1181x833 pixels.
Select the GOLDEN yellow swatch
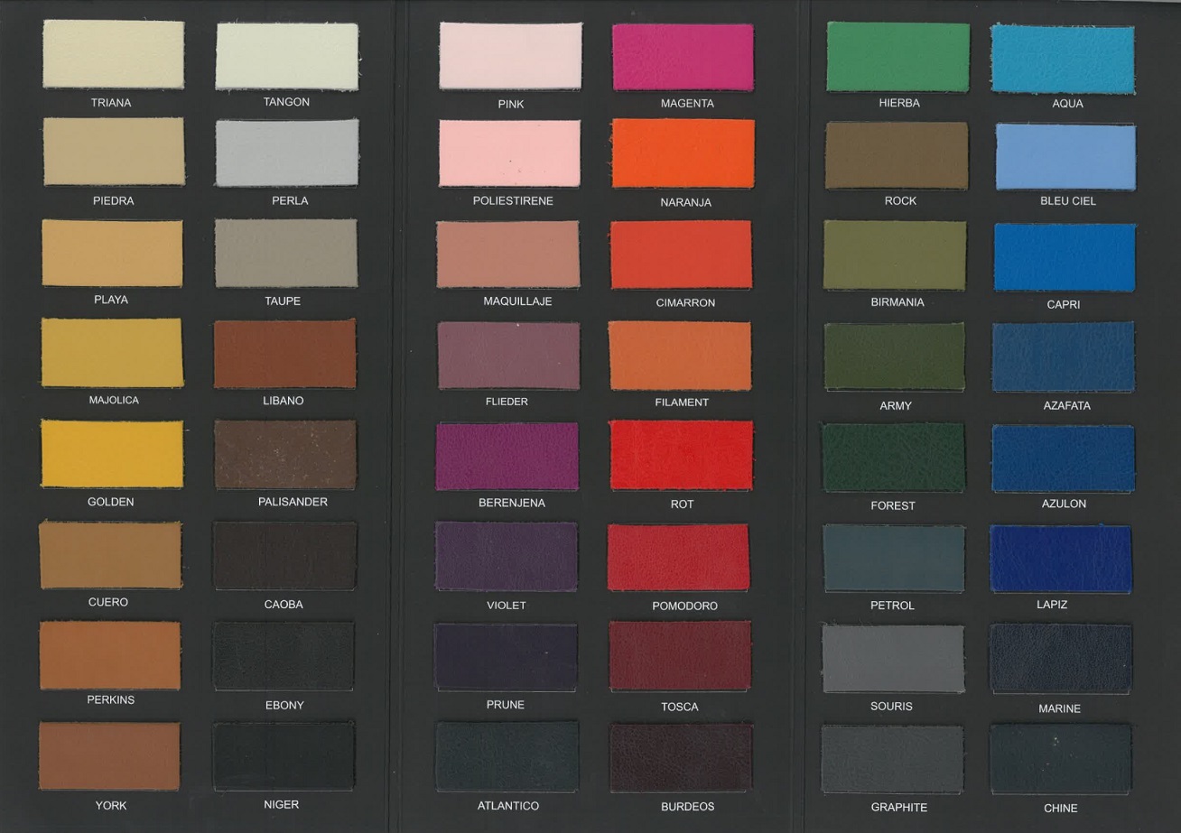pos(112,454)
